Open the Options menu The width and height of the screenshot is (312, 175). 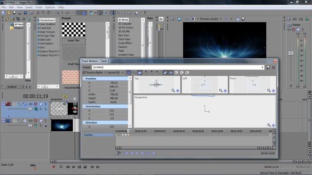coord(50,7)
